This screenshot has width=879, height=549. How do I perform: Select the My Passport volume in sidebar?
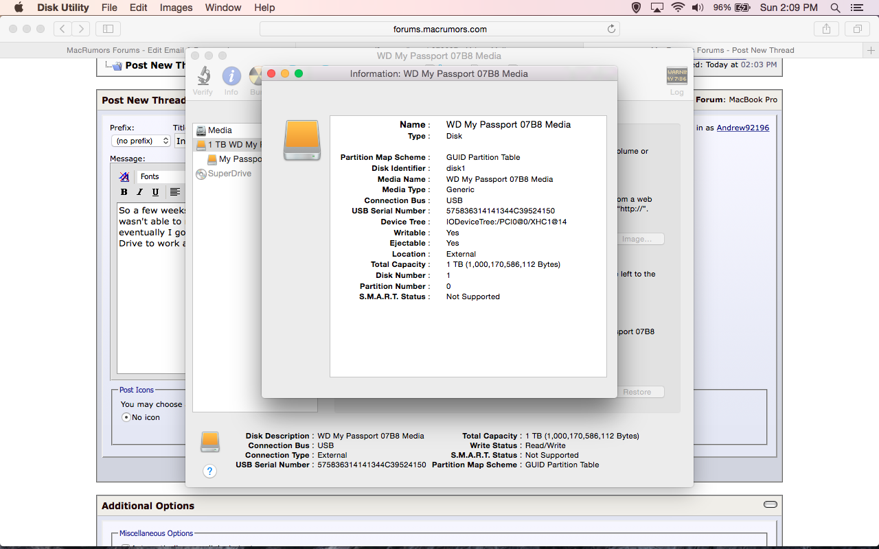click(234, 159)
